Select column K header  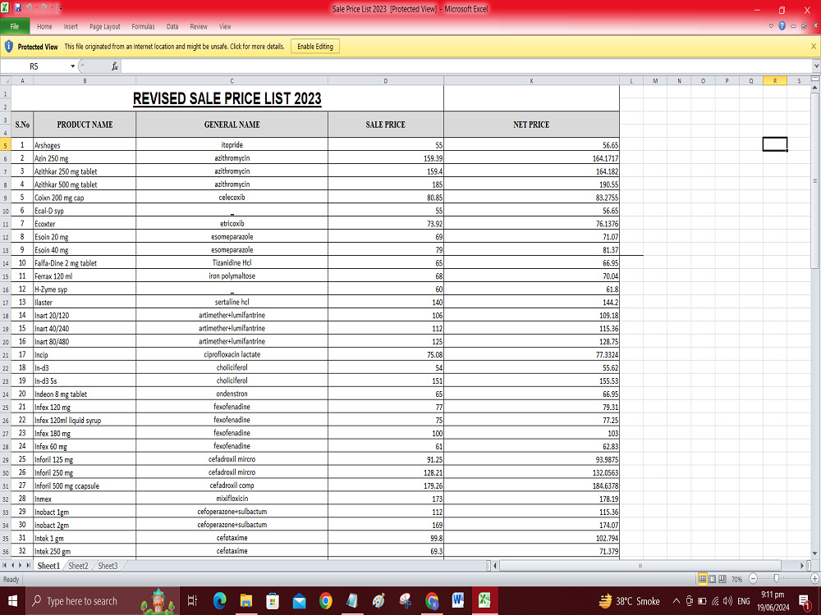pos(531,80)
